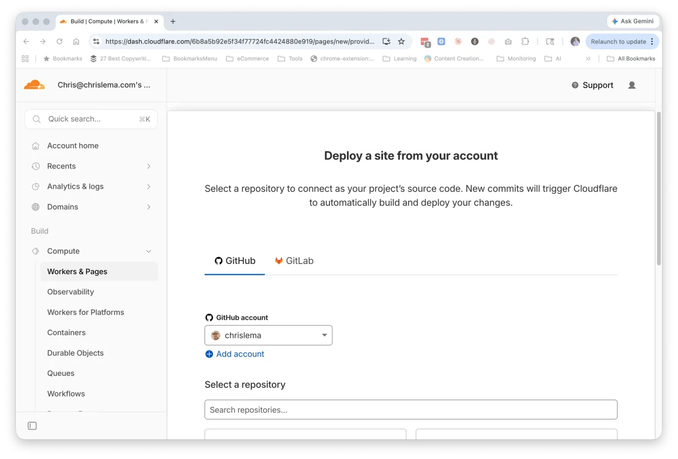Switch to the GitHub tab
This screenshot has height=459, width=678.
234,261
